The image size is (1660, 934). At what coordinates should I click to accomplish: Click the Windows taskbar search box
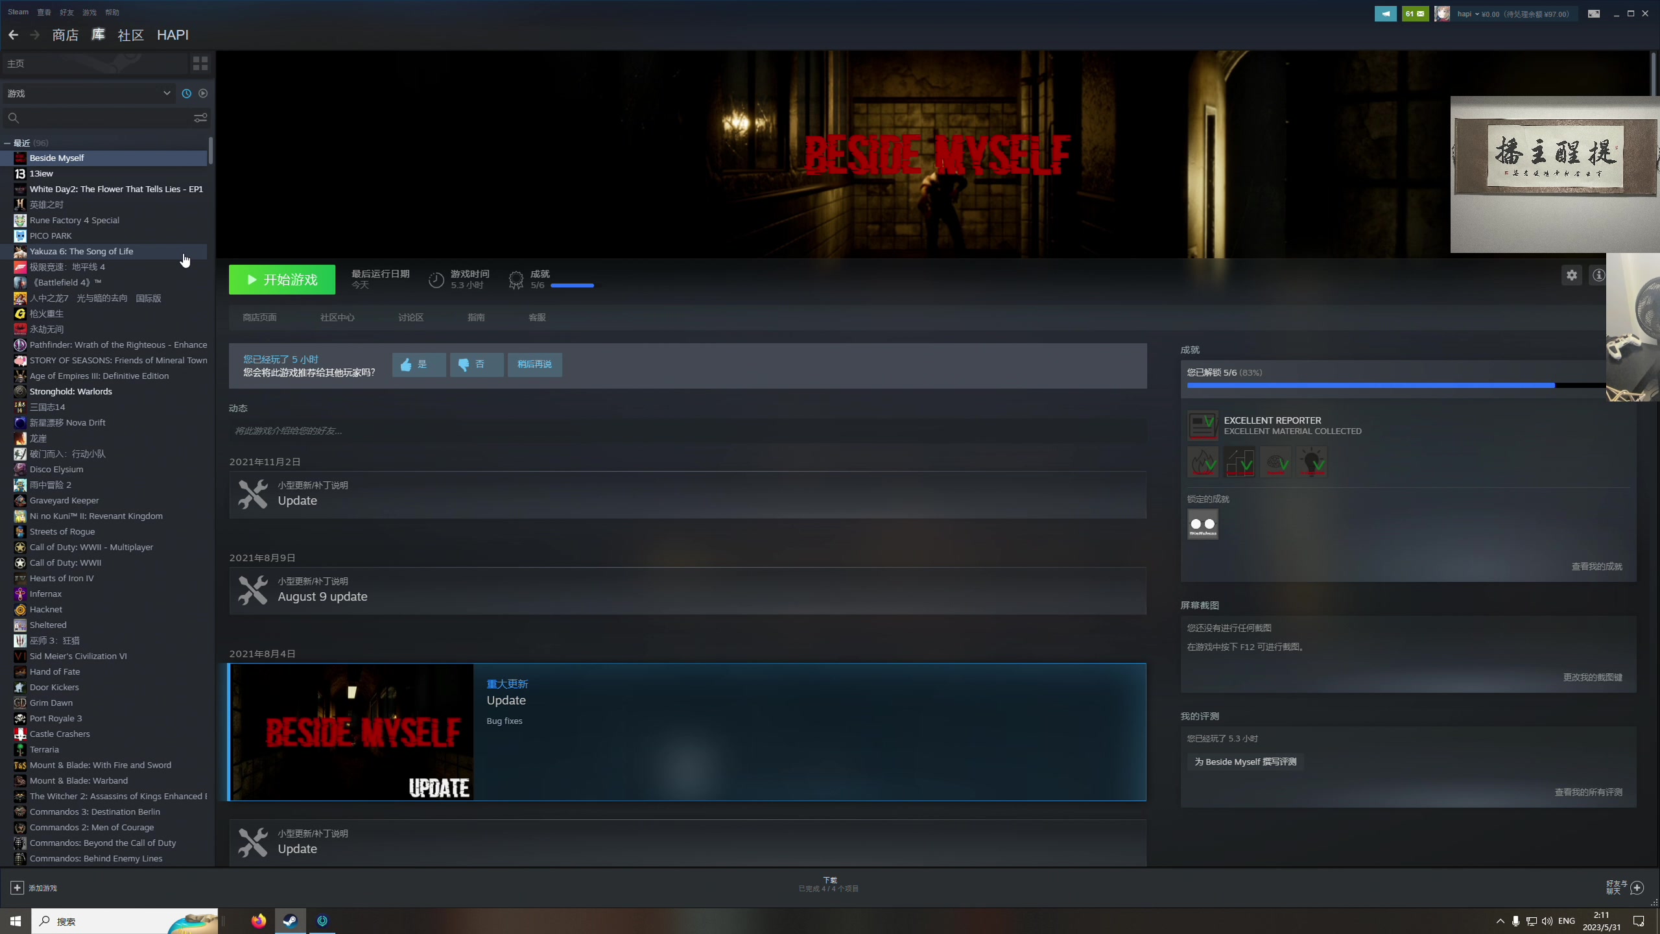tap(124, 921)
